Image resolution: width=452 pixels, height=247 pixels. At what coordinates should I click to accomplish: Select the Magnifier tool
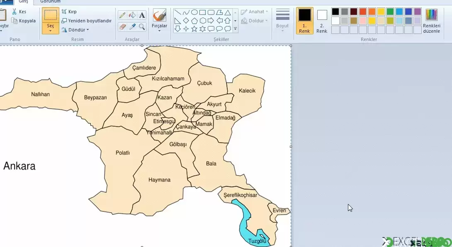point(142,27)
